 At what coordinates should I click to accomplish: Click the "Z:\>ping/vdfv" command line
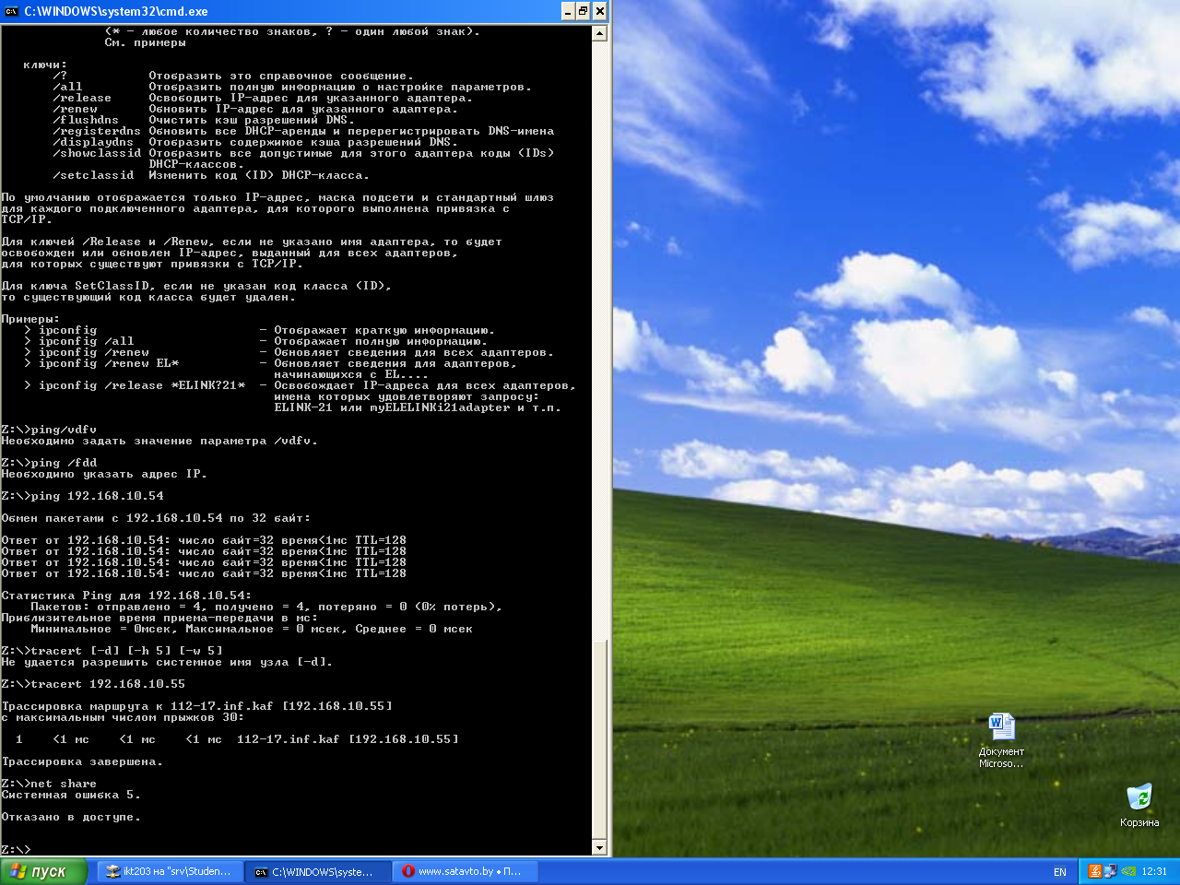[49, 430]
